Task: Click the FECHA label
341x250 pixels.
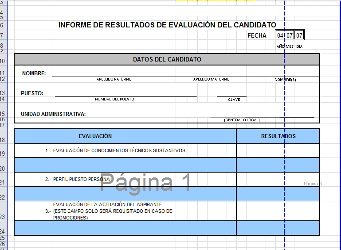Action: (x=257, y=35)
